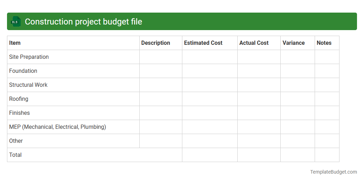Click the 'Site Preparation' row label
This screenshot has width=364, height=182.
pos(29,57)
